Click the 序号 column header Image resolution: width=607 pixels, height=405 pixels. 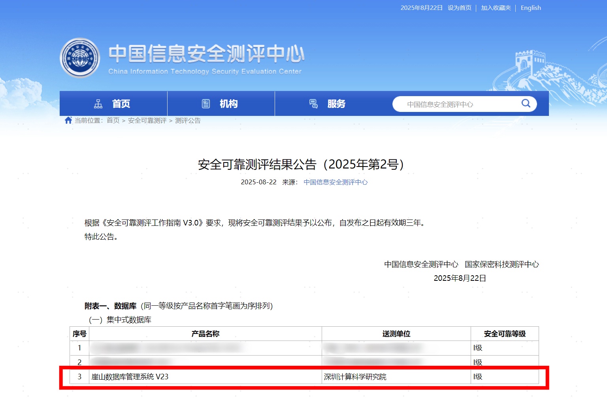point(79,334)
